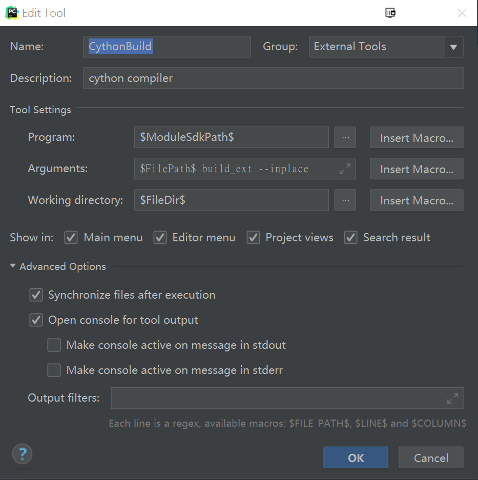
Task: Enable Make console active on stdout
Action: click(54, 345)
